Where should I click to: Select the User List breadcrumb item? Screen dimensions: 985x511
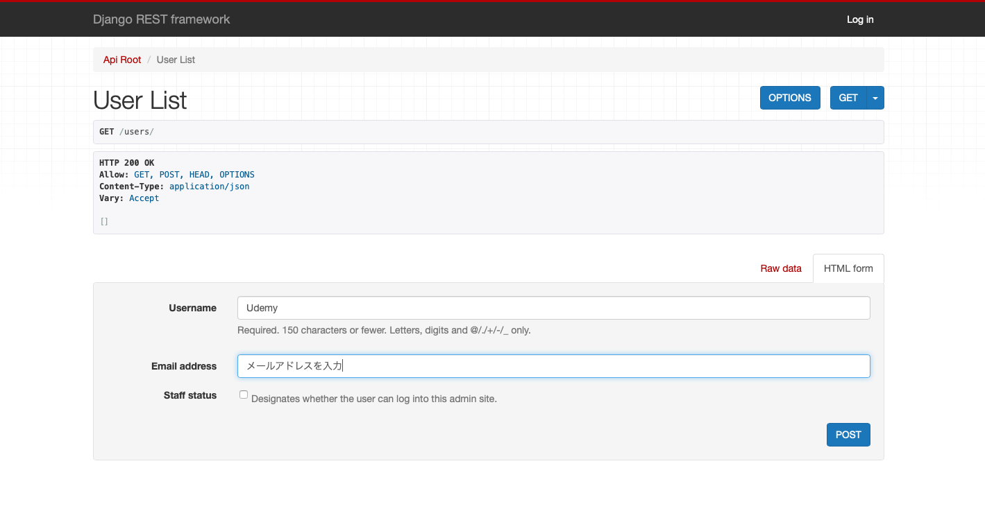coord(175,60)
